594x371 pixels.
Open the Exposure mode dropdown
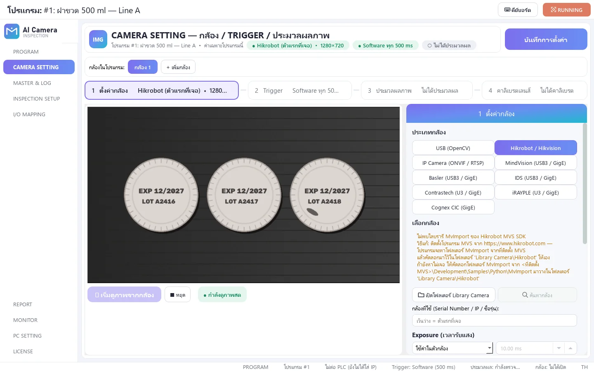pyautogui.click(x=453, y=348)
